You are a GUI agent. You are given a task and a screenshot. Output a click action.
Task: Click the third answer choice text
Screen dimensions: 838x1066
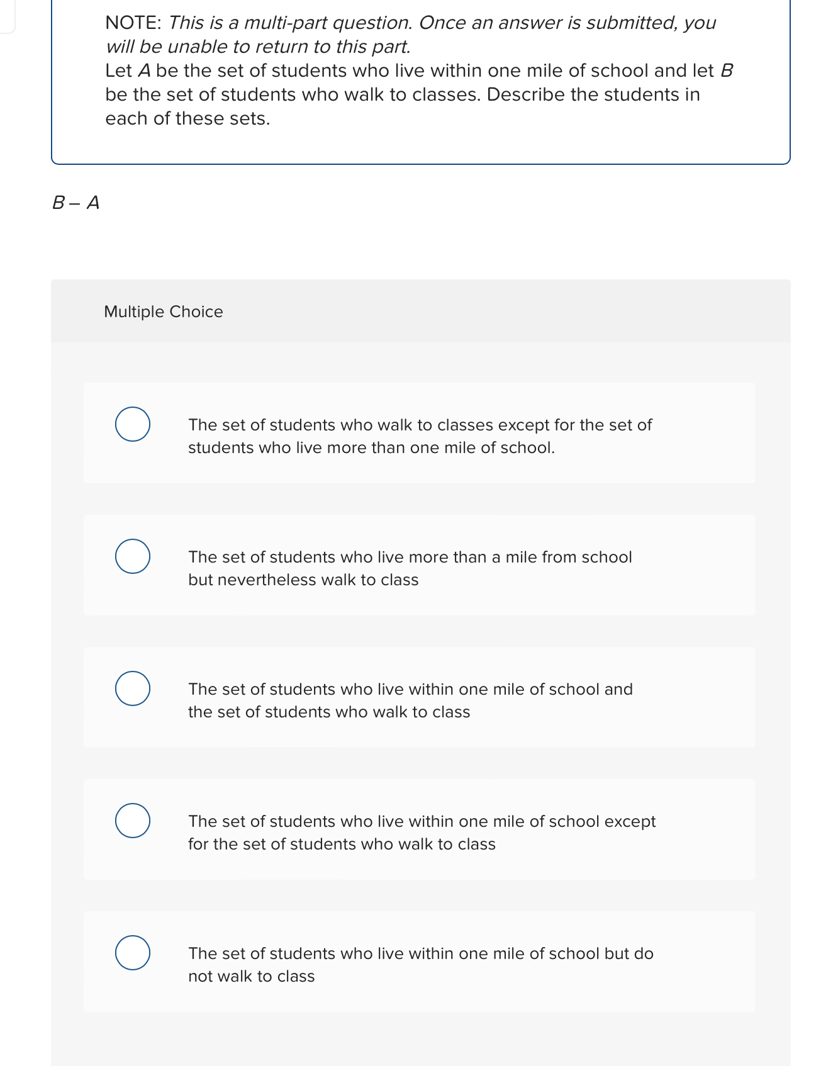(x=410, y=700)
